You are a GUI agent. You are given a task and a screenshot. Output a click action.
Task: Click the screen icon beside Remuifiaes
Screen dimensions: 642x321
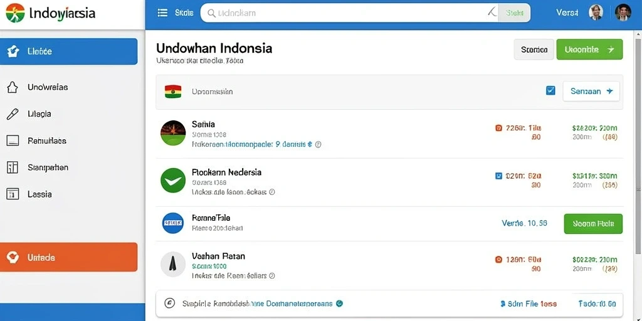click(x=13, y=140)
